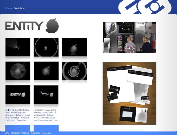The height and width of the screenshot is (135, 177).
Task: Open the translucent sphere animation frame
Action: point(18,71)
